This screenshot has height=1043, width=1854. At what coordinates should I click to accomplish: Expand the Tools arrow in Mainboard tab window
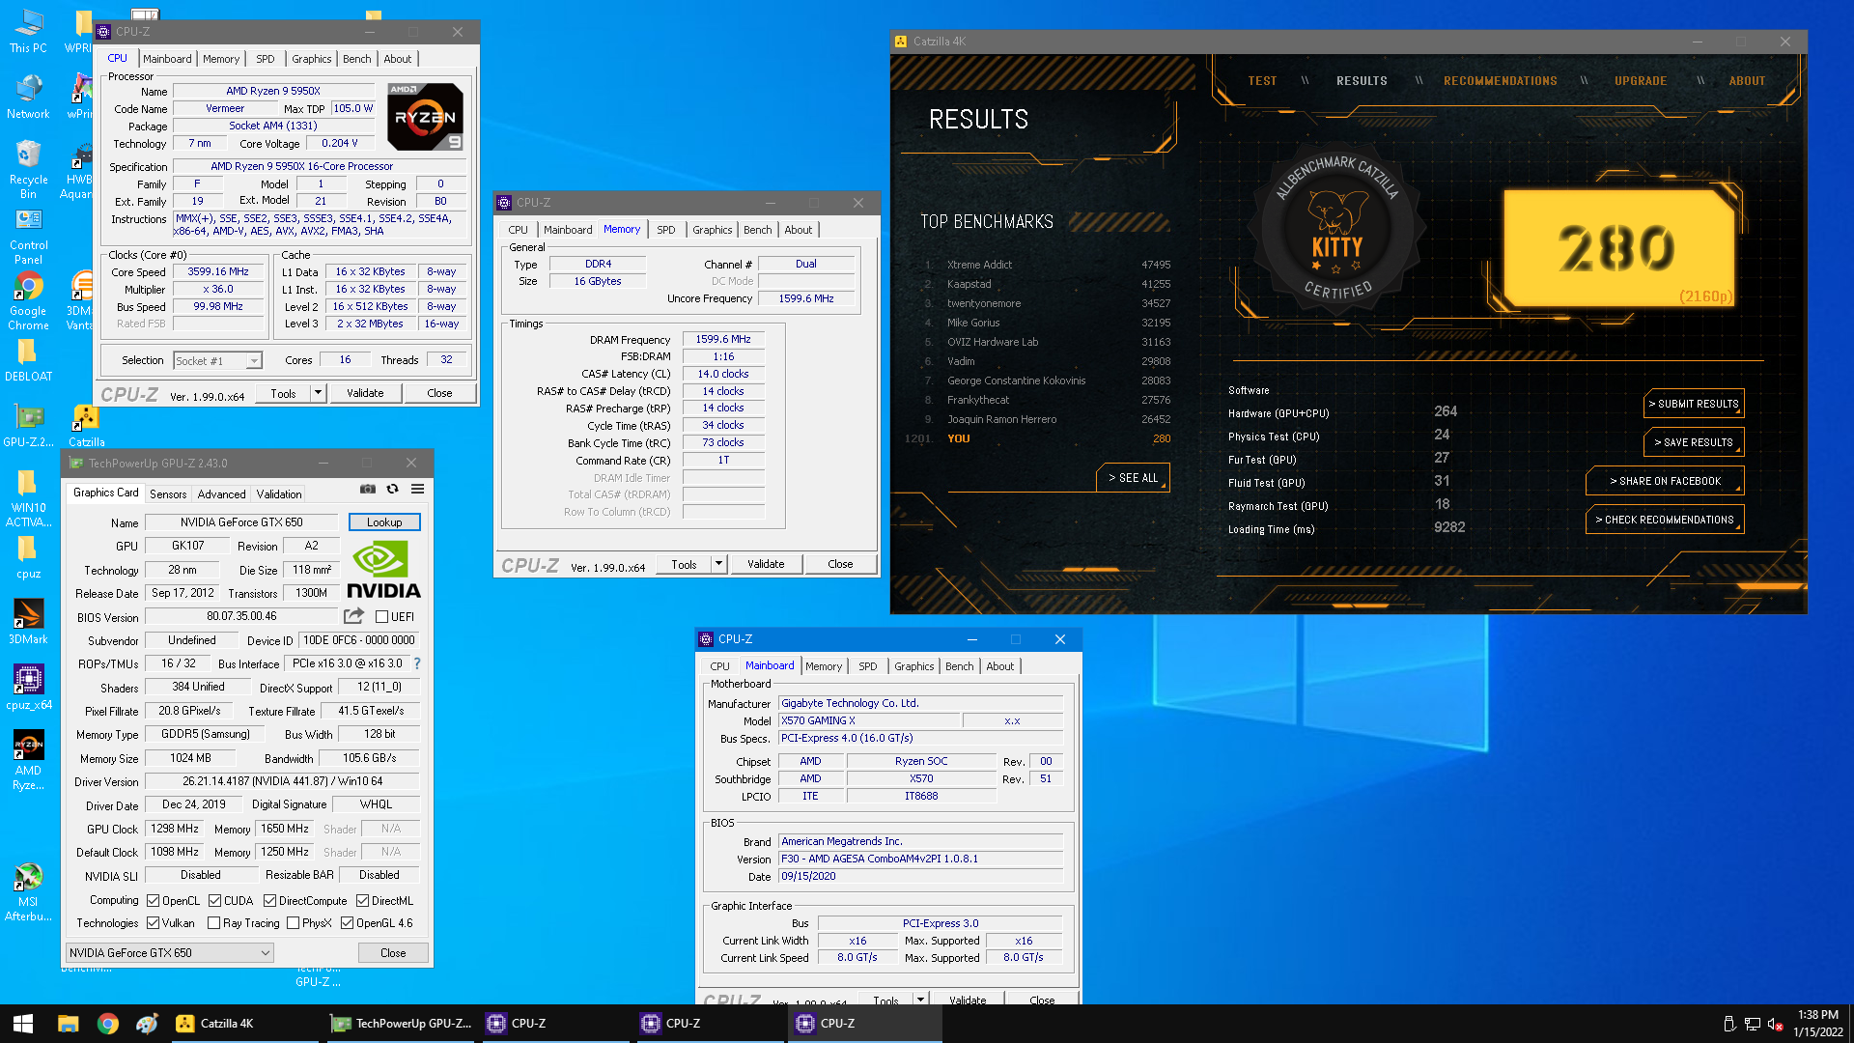coord(920,1000)
